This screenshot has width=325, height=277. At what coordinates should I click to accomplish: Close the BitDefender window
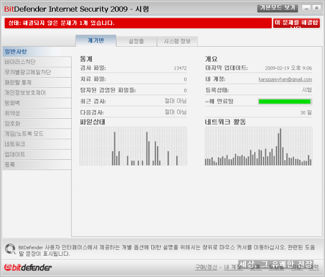(x=316, y=8)
